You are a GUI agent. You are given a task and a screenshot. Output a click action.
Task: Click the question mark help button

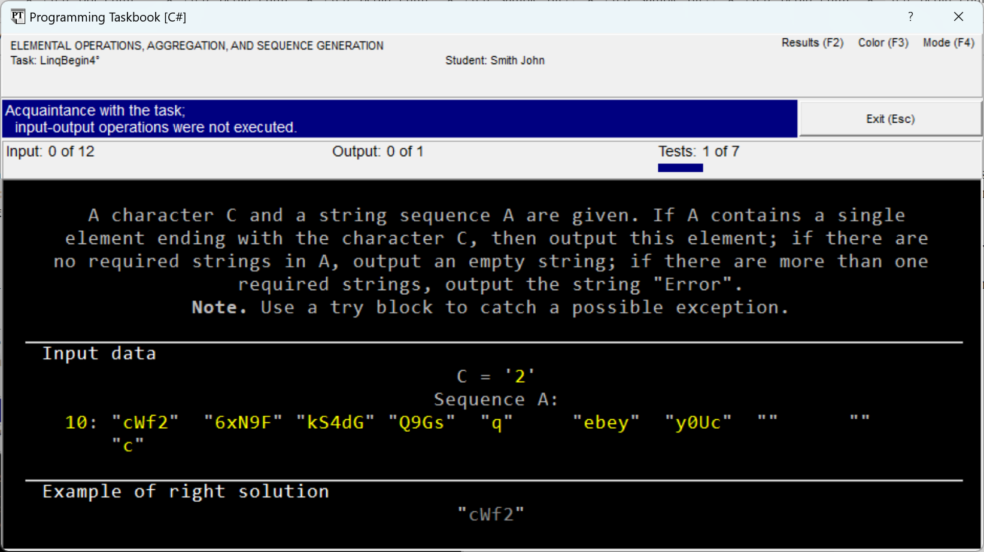tap(910, 17)
